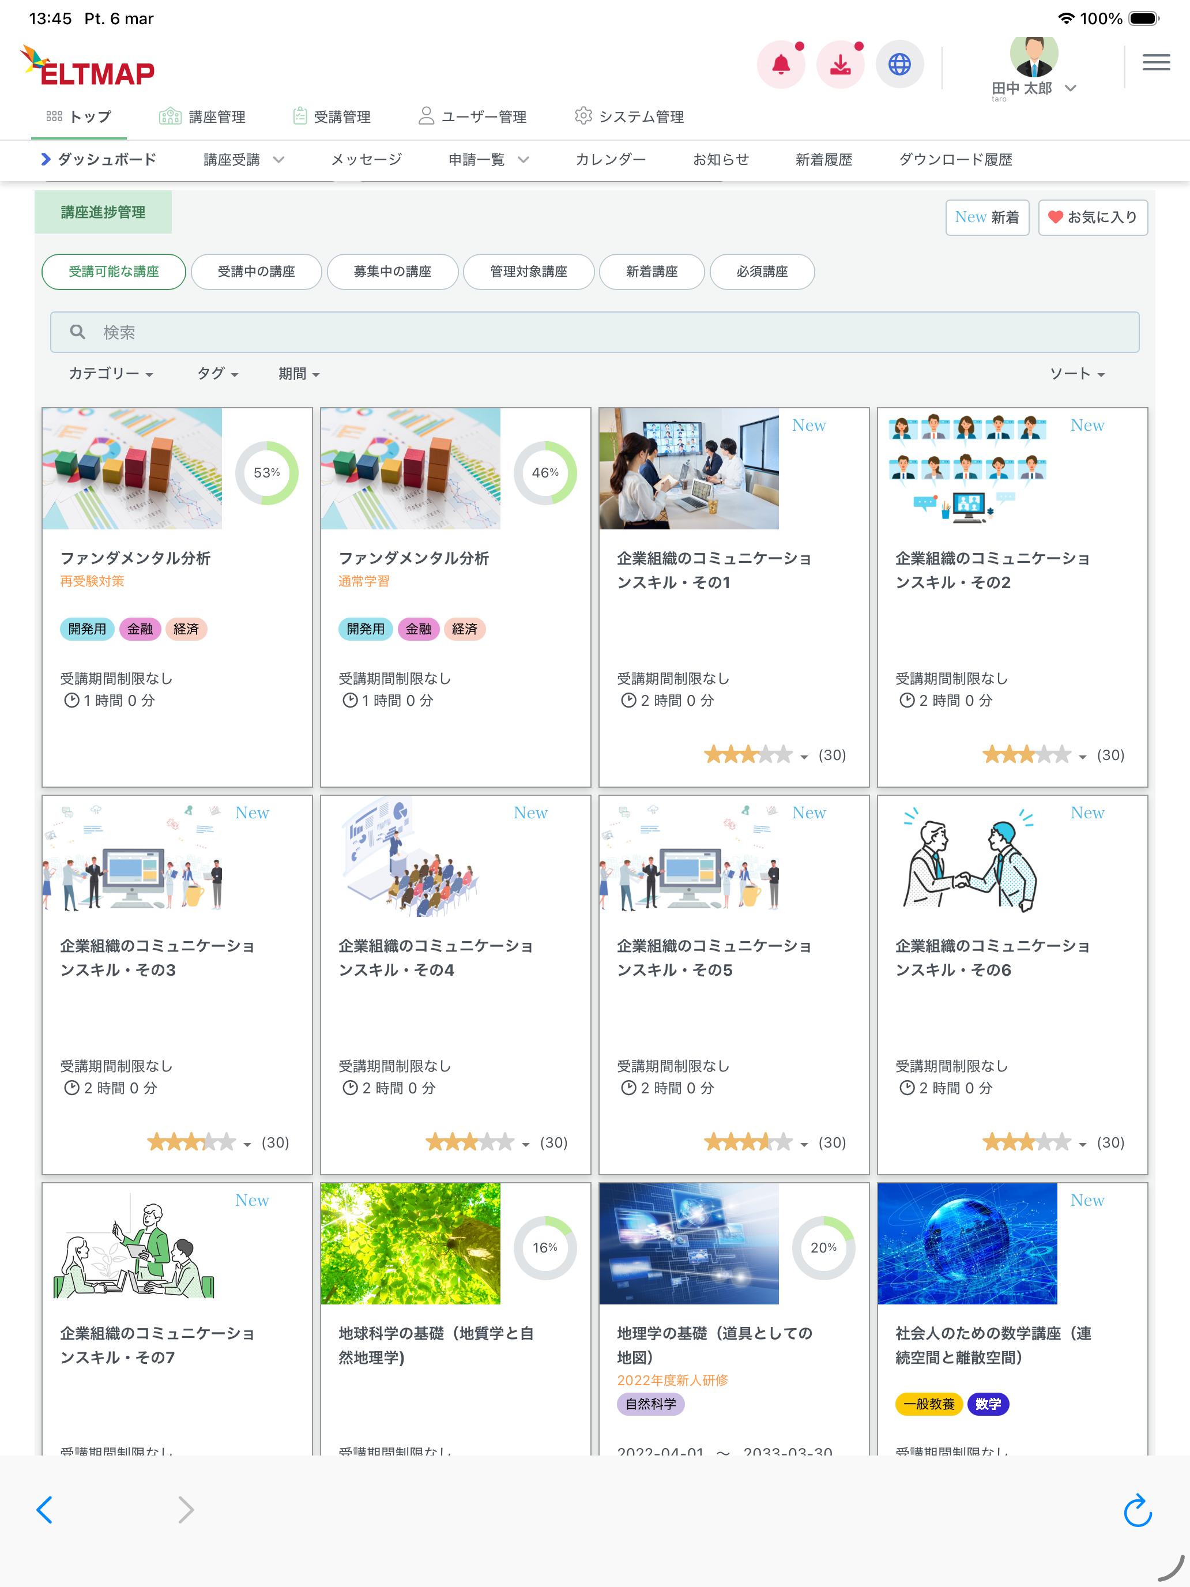
Task: Click star rating of コミュニケーションスキル・その1
Action: point(747,755)
